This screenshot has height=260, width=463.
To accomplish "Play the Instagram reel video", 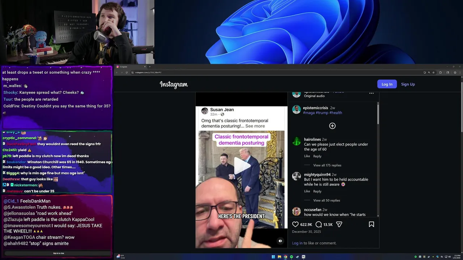I will [242, 166].
